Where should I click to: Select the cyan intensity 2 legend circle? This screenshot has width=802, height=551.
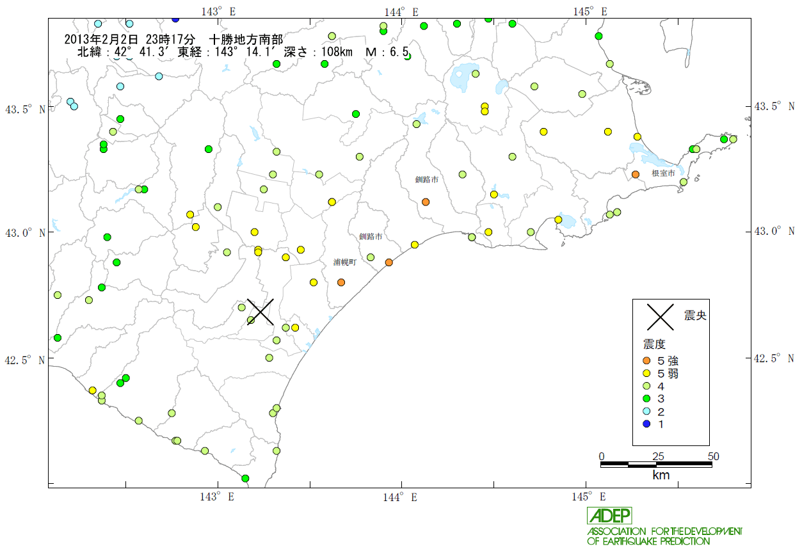click(x=646, y=411)
